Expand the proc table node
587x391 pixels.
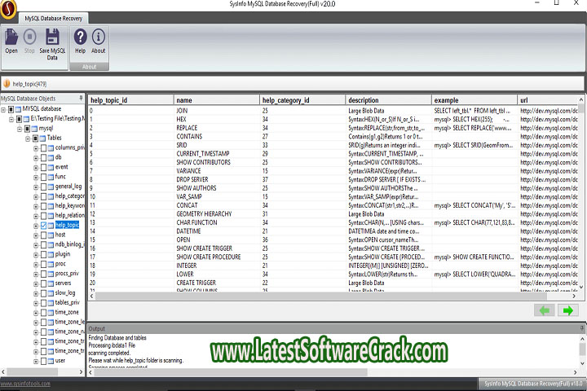click(x=36, y=265)
